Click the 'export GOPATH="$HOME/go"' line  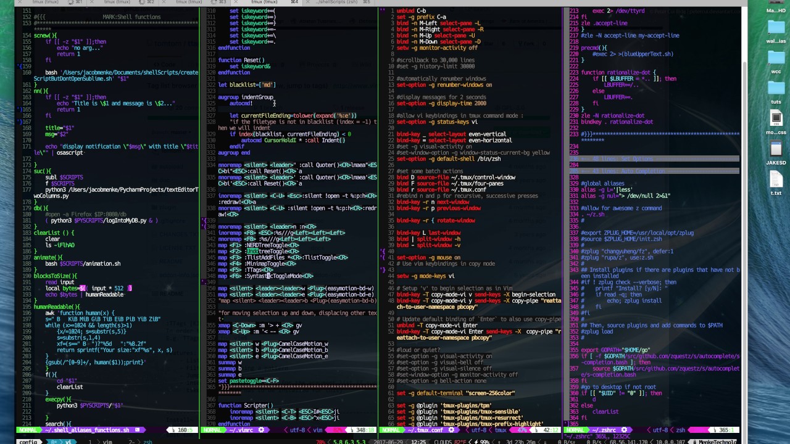(x=615, y=350)
